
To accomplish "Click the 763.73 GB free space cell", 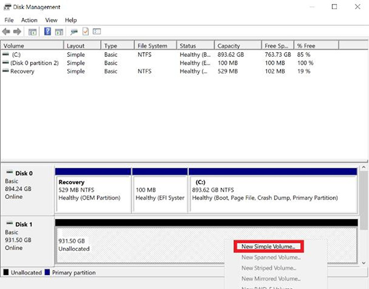I will tap(278, 54).
